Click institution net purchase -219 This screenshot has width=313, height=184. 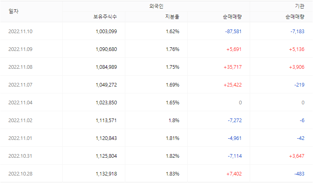tap(300, 85)
